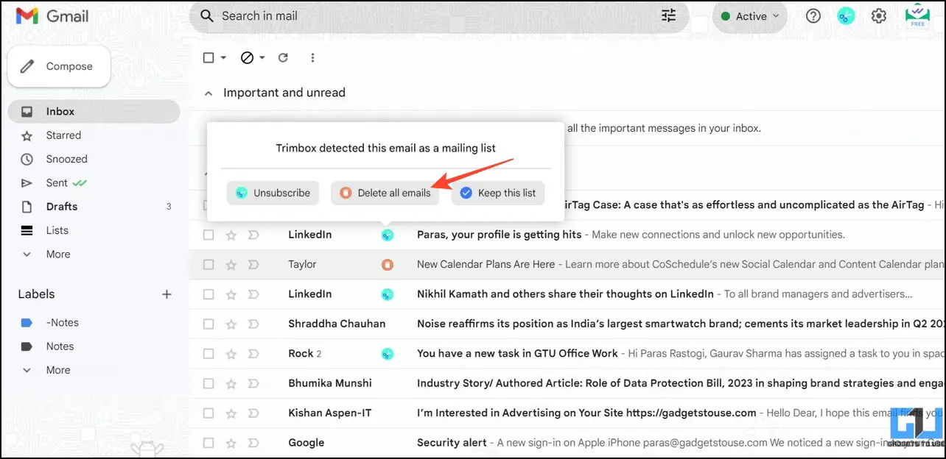Click the Trimbox block icon in toolbar
Screen dimensions: 946x459
pyautogui.click(x=248, y=57)
